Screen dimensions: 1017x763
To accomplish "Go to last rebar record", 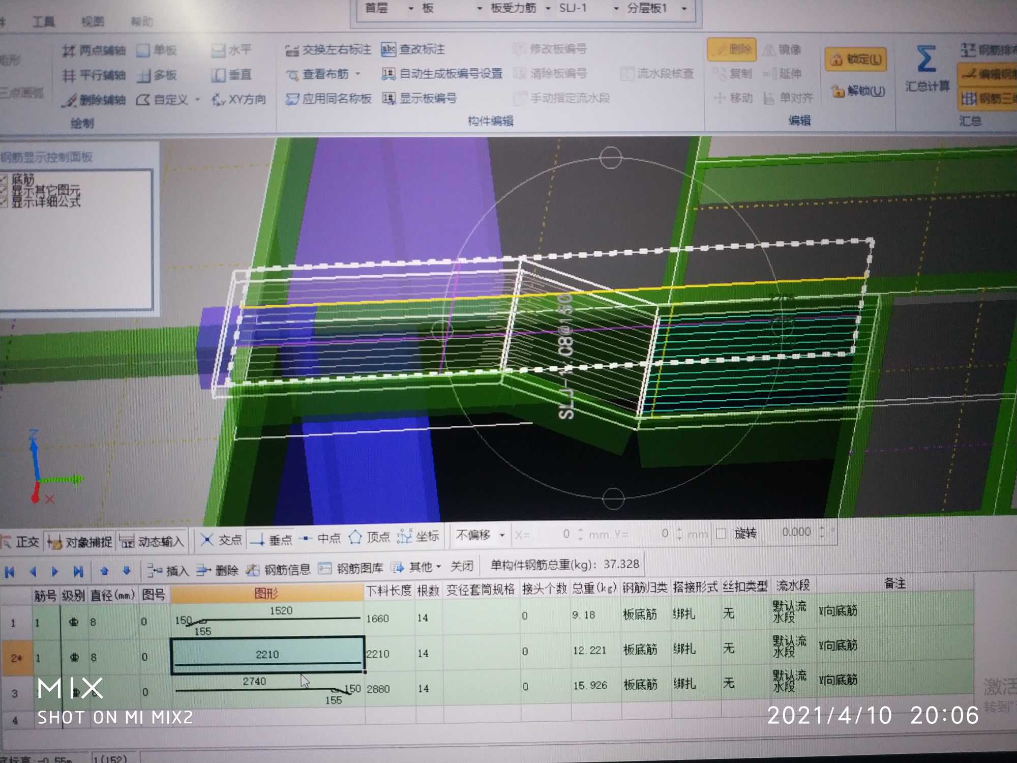I will [x=78, y=572].
